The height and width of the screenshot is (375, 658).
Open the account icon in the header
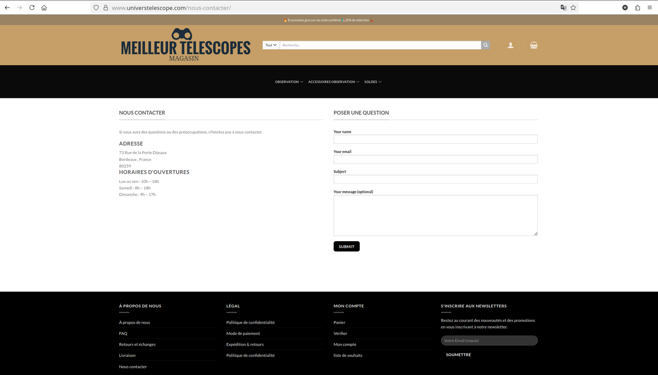pyautogui.click(x=510, y=45)
